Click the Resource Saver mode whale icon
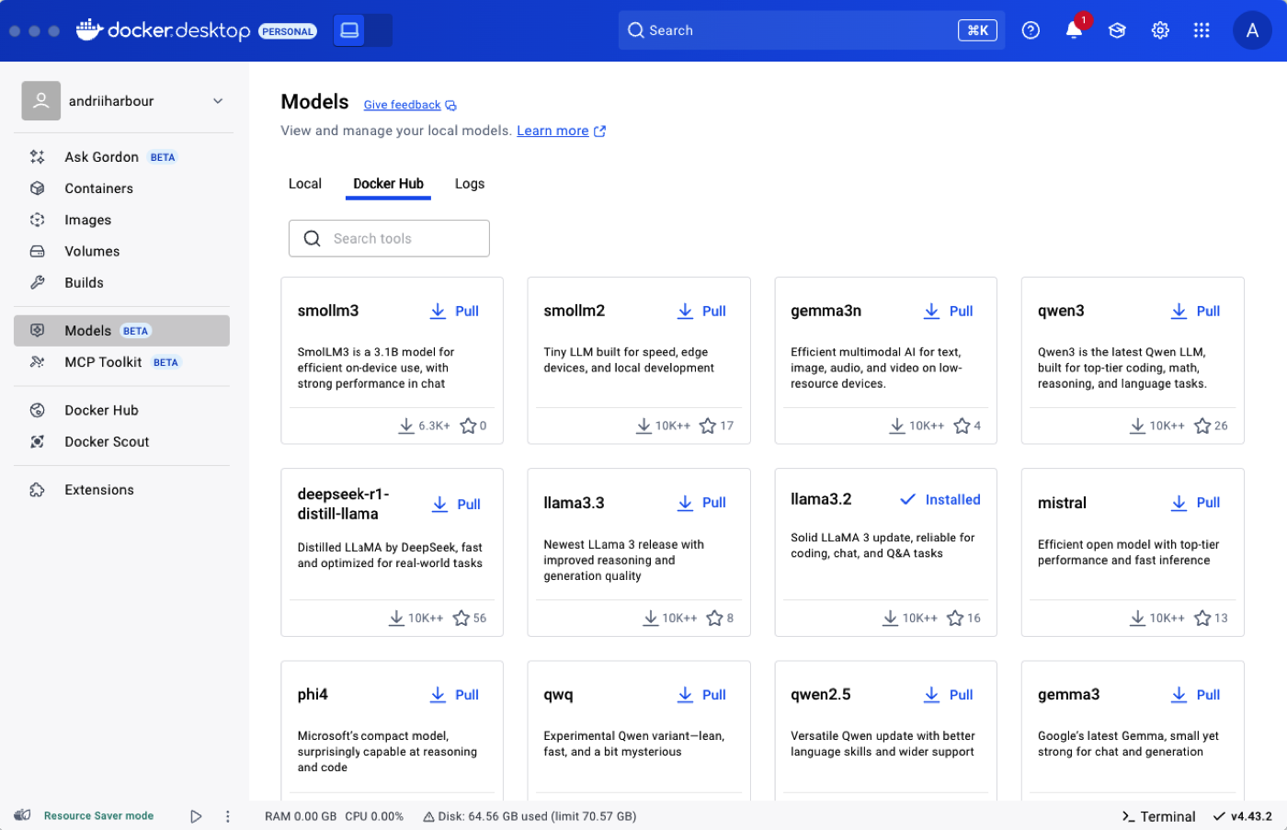Screen dimensions: 1287x830 pyautogui.click(x=23, y=815)
